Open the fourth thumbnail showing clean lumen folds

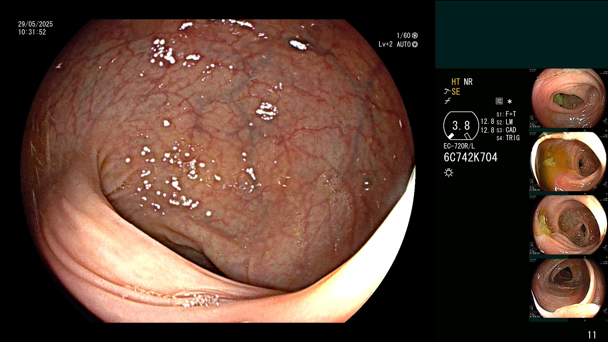coord(568,288)
